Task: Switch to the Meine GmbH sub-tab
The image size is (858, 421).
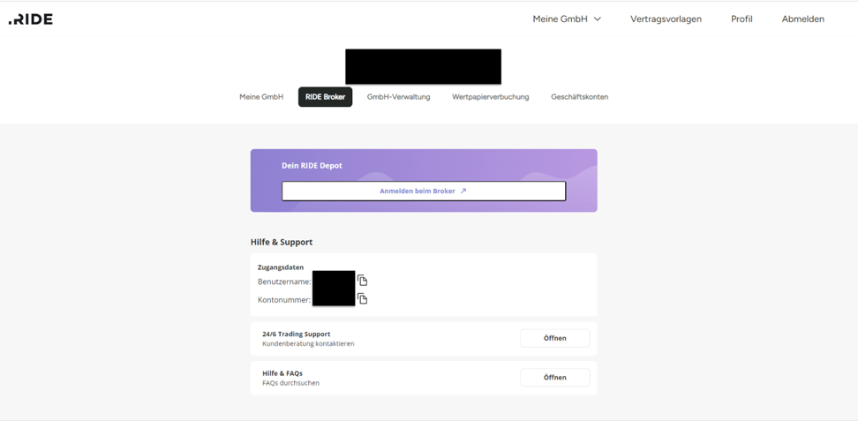Action: (261, 97)
